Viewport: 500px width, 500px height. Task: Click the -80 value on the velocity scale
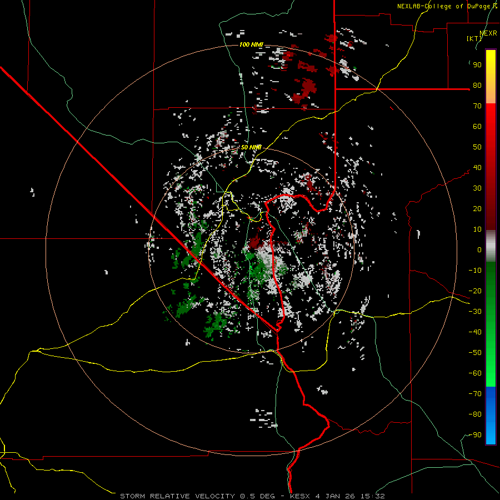click(475, 414)
